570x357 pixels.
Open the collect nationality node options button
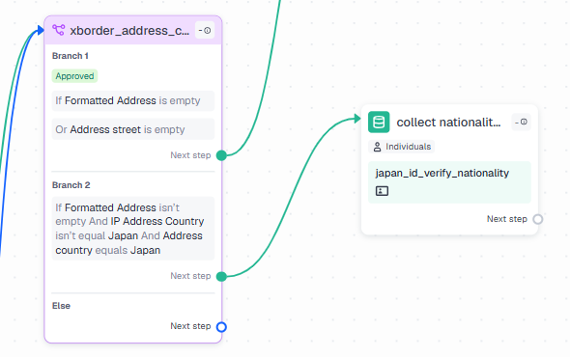tap(522, 122)
